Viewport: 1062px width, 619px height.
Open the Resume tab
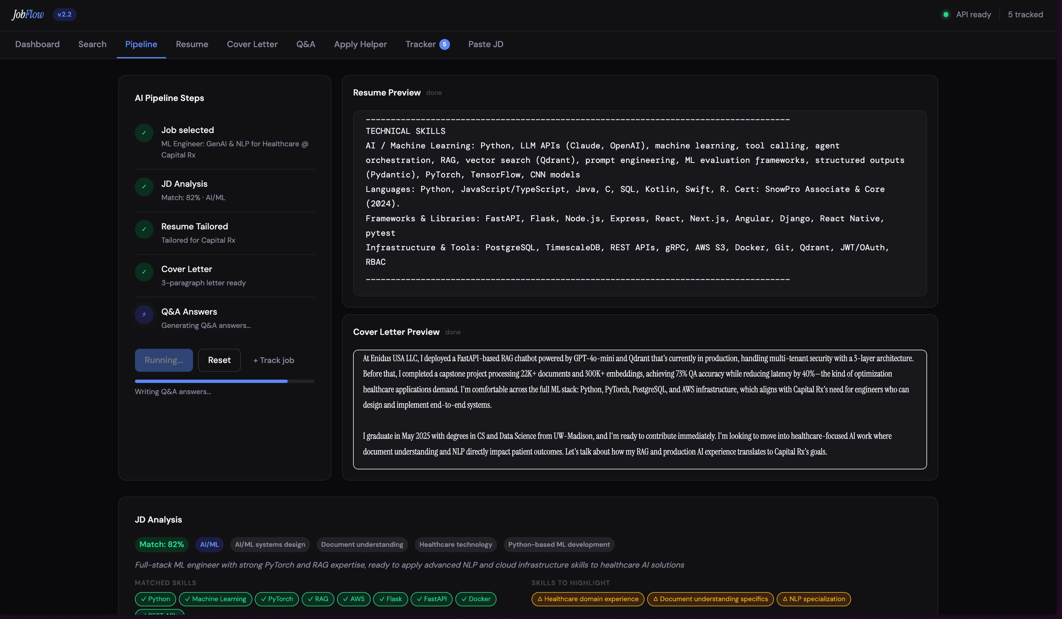192,44
